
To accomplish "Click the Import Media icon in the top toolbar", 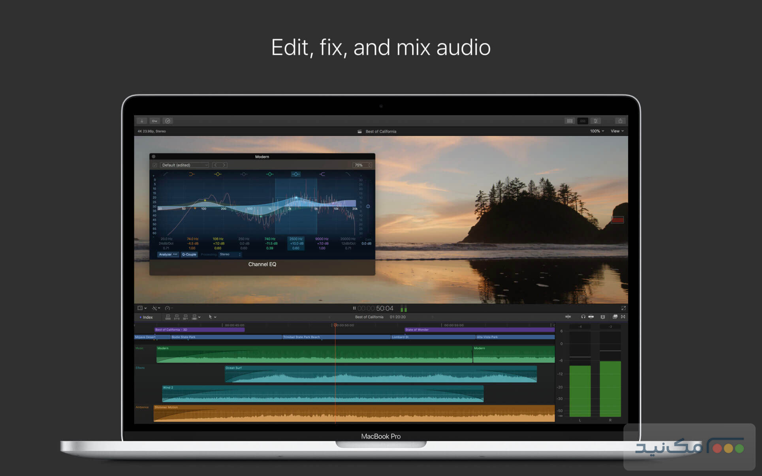I will pos(142,121).
